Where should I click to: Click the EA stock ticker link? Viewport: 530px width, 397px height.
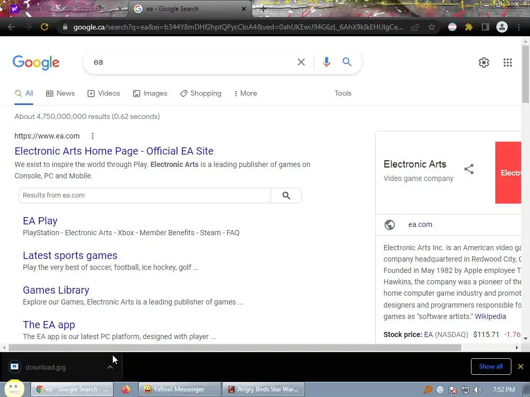pyautogui.click(x=428, y=334)
